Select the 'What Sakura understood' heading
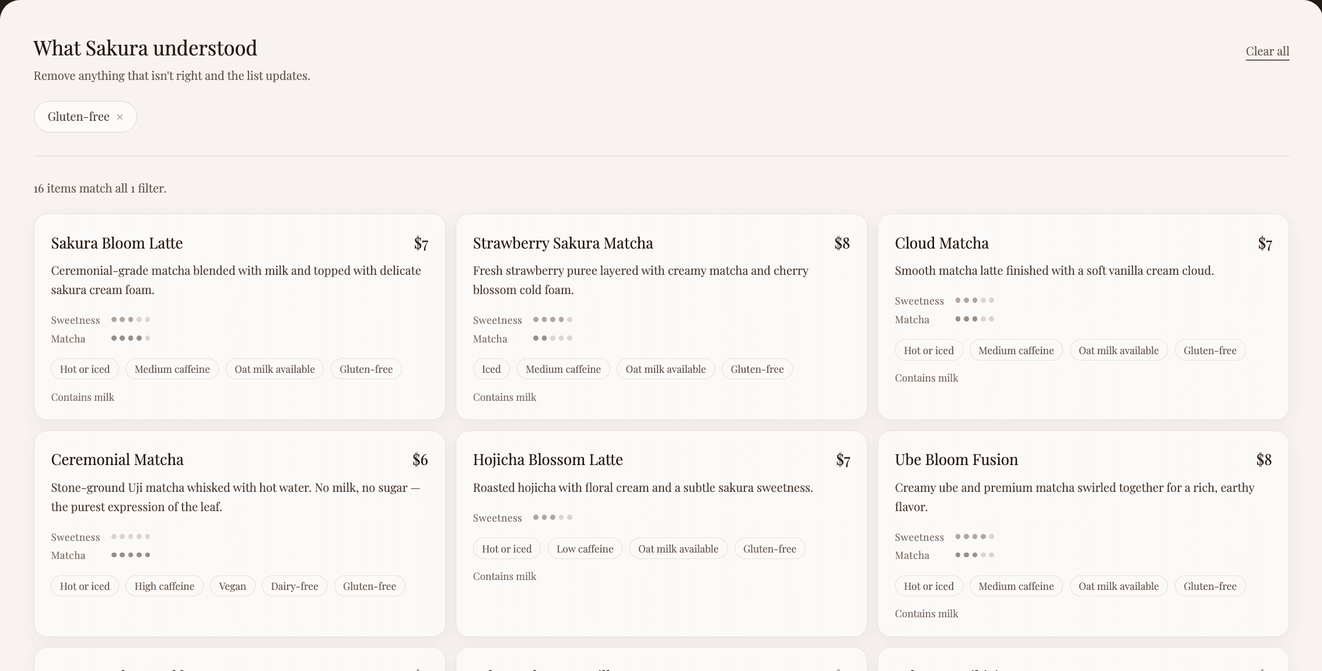The height and width of the screenshot is (671, 1322). click(x=145, y=48)
